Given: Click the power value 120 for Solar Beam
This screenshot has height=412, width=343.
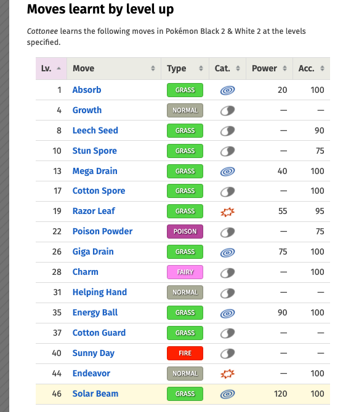Looking at the screenshot, I should tap(280, 394).
